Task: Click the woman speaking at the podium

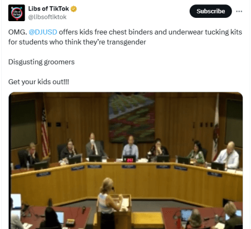Action: (109, 202)
